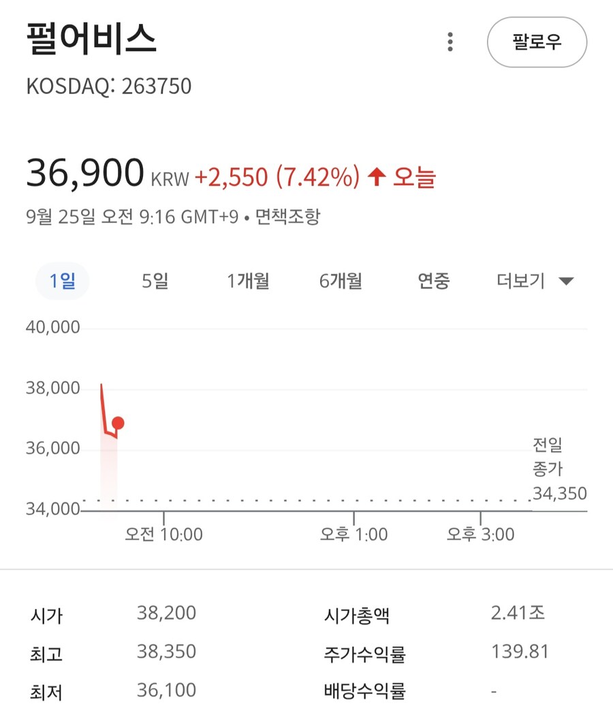Click the 36,900 current price
613x714 pixels.
click(x=85, y=173)
